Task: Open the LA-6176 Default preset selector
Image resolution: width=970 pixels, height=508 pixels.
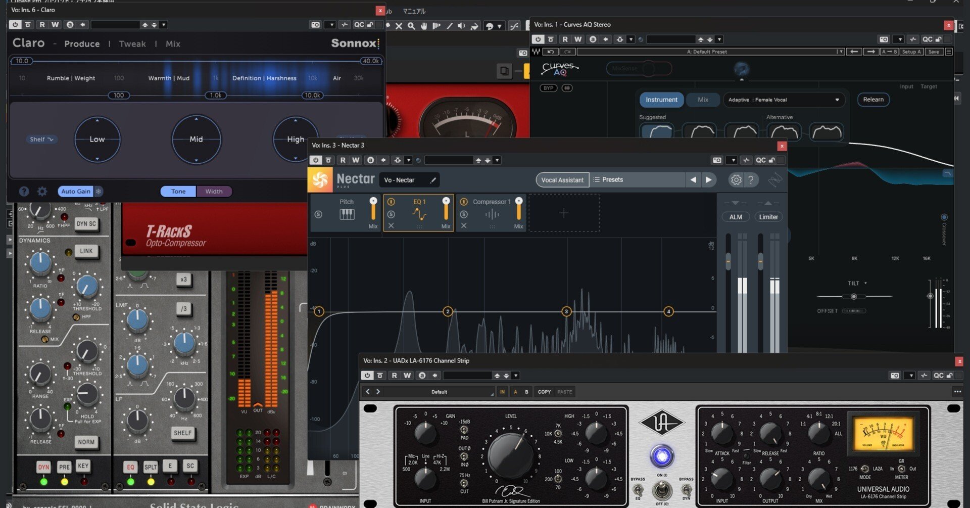Action: point(439,392)
